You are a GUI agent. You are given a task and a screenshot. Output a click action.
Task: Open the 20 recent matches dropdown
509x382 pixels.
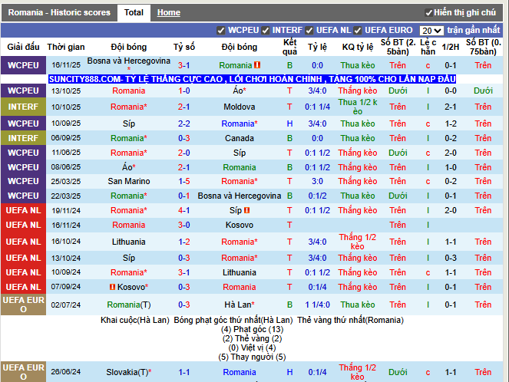431,31
